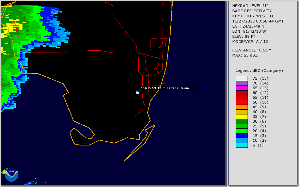Click the 11/27/2013 00:56:44 GMT timestamp
Image resolution: width=299 pixels, height=187 pixels.
pyautogui.click(x=258, y=21)
